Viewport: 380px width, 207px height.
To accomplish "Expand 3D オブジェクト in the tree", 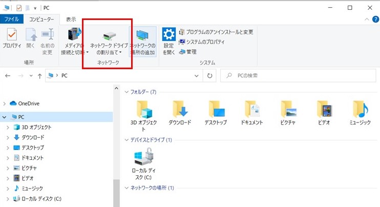I will (x=8, y=128).
